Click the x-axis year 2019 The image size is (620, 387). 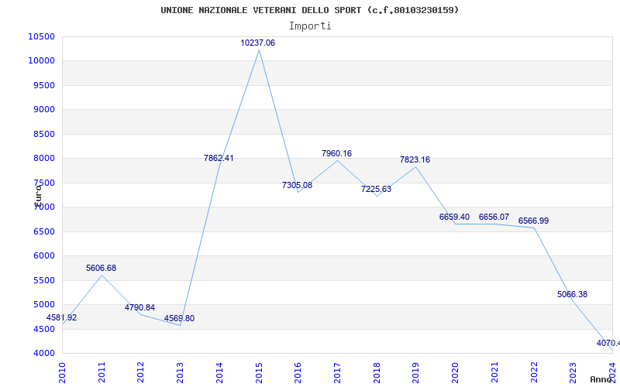point(415,372)
